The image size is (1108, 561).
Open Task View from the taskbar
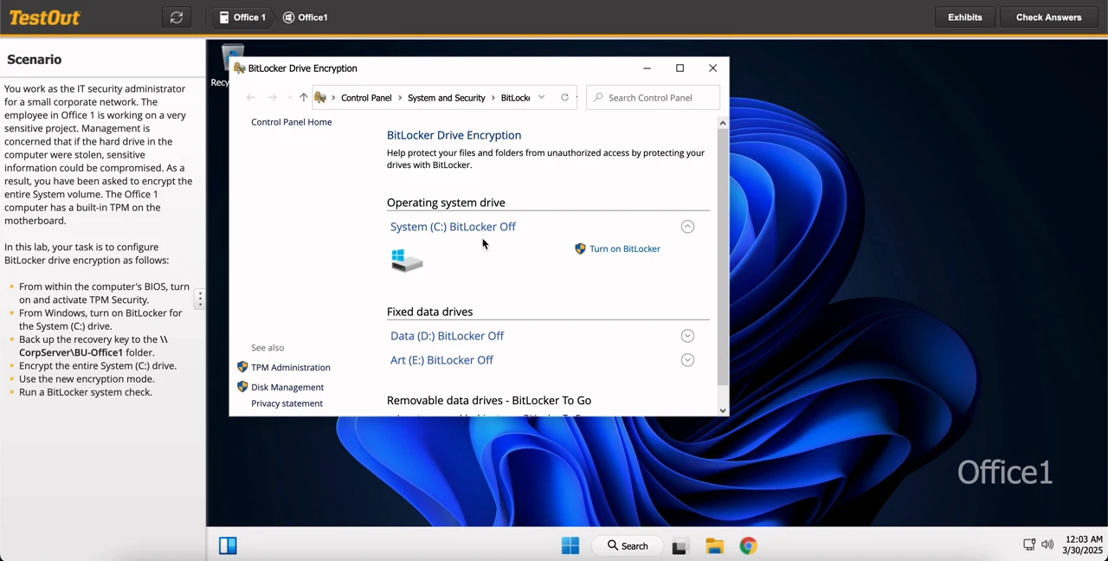(680, 546)
